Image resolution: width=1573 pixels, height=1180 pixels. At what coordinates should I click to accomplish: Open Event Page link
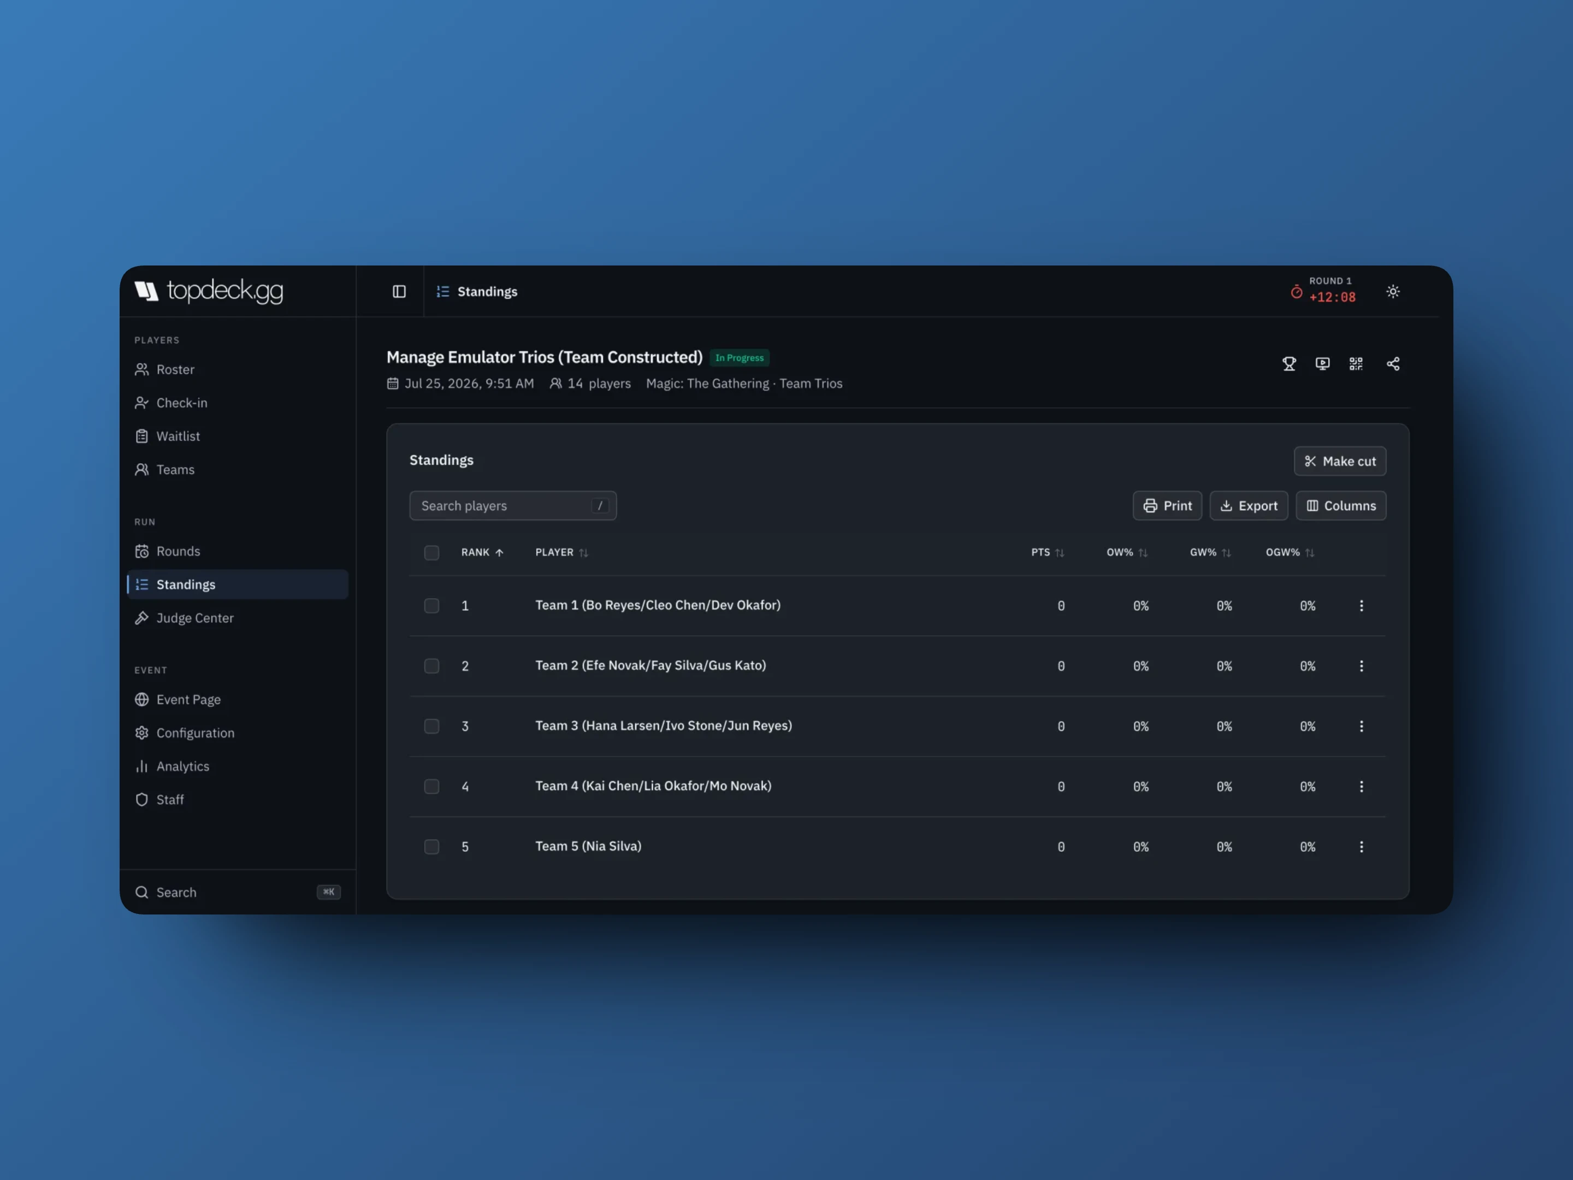point(238,699)
